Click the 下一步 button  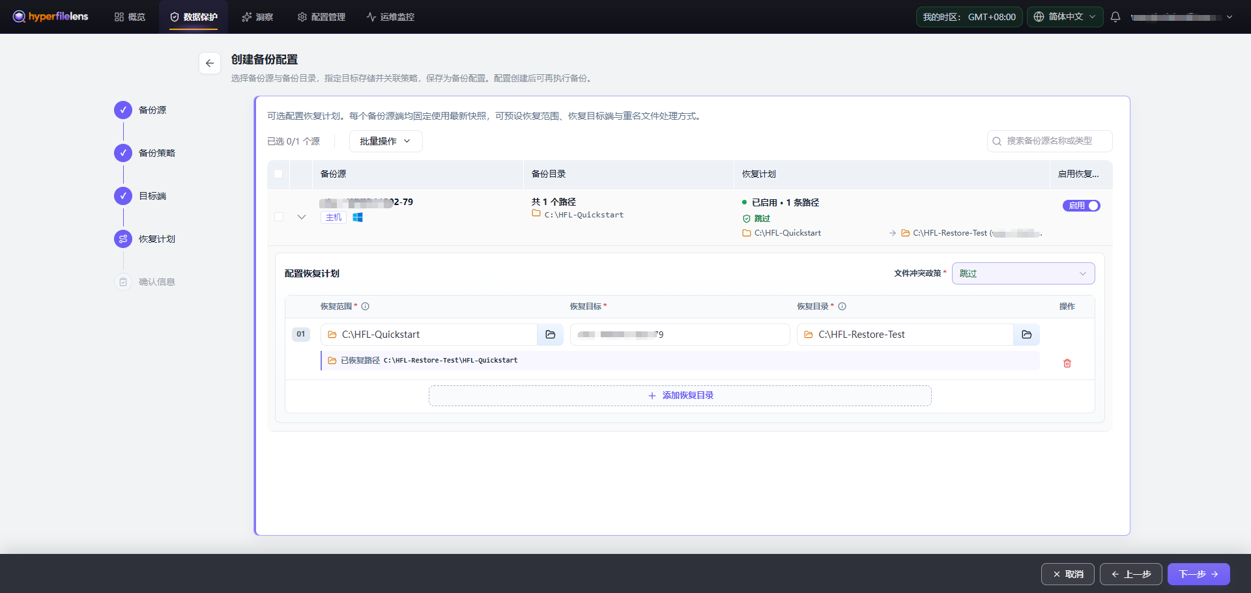1199,574
